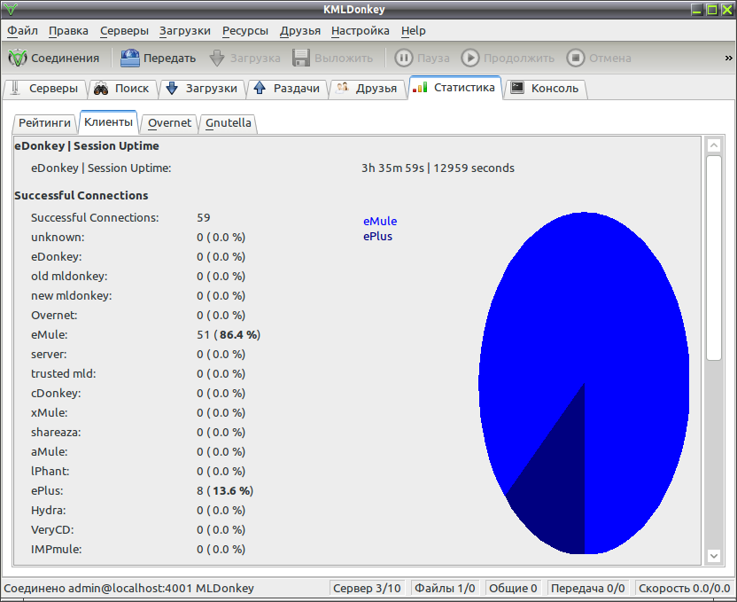Switch to the Рейтинги sub-tab

coord(44,123)
